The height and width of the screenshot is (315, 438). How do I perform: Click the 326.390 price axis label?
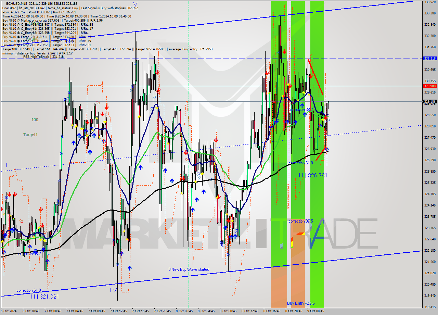tap(430, 160)
